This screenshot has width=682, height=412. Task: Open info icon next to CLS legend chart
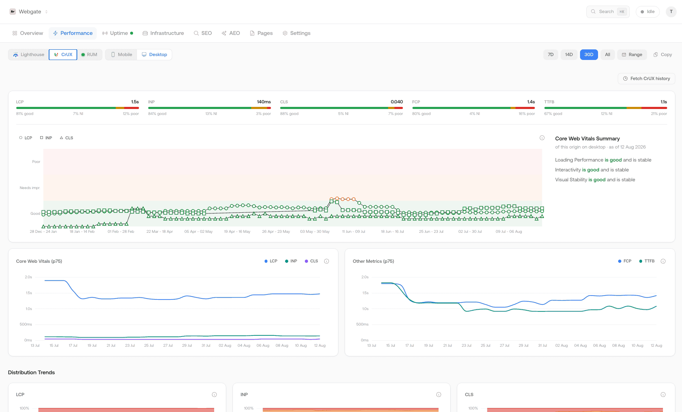(x=542, y=138)
